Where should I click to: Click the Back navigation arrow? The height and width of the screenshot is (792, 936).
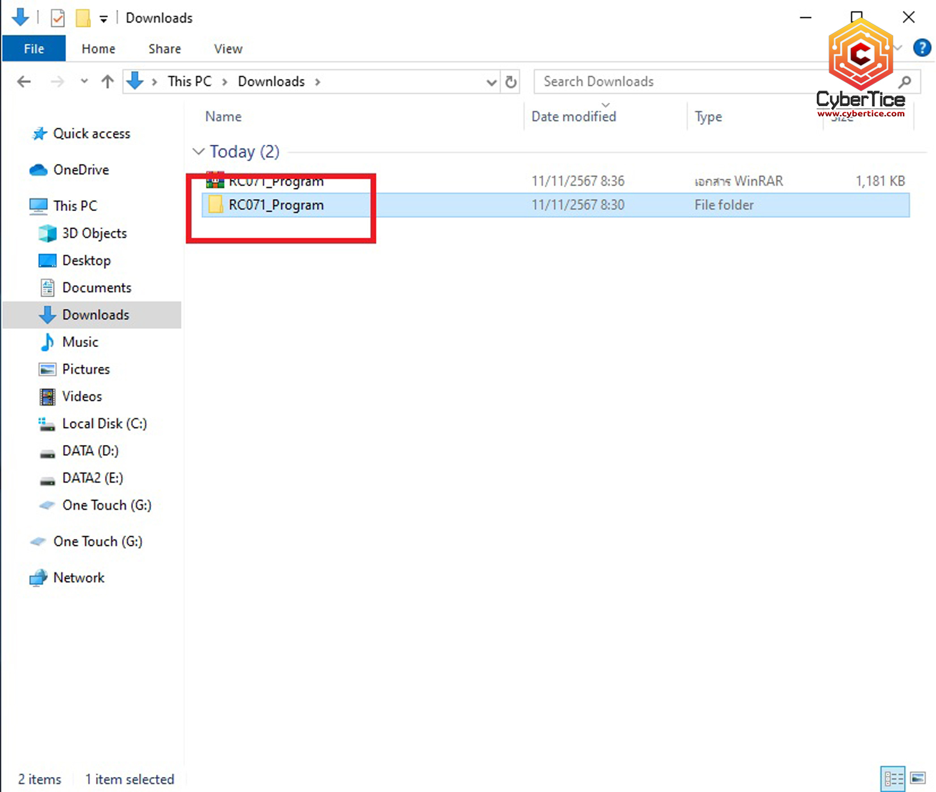24,82
